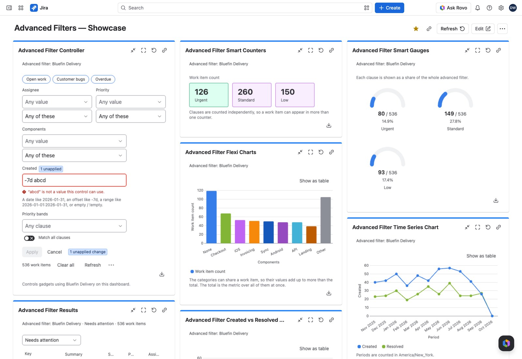Screen dimensions: 522x359
Task: Open the Priority bands Any clause dropdown
Action: coord(74,226)
